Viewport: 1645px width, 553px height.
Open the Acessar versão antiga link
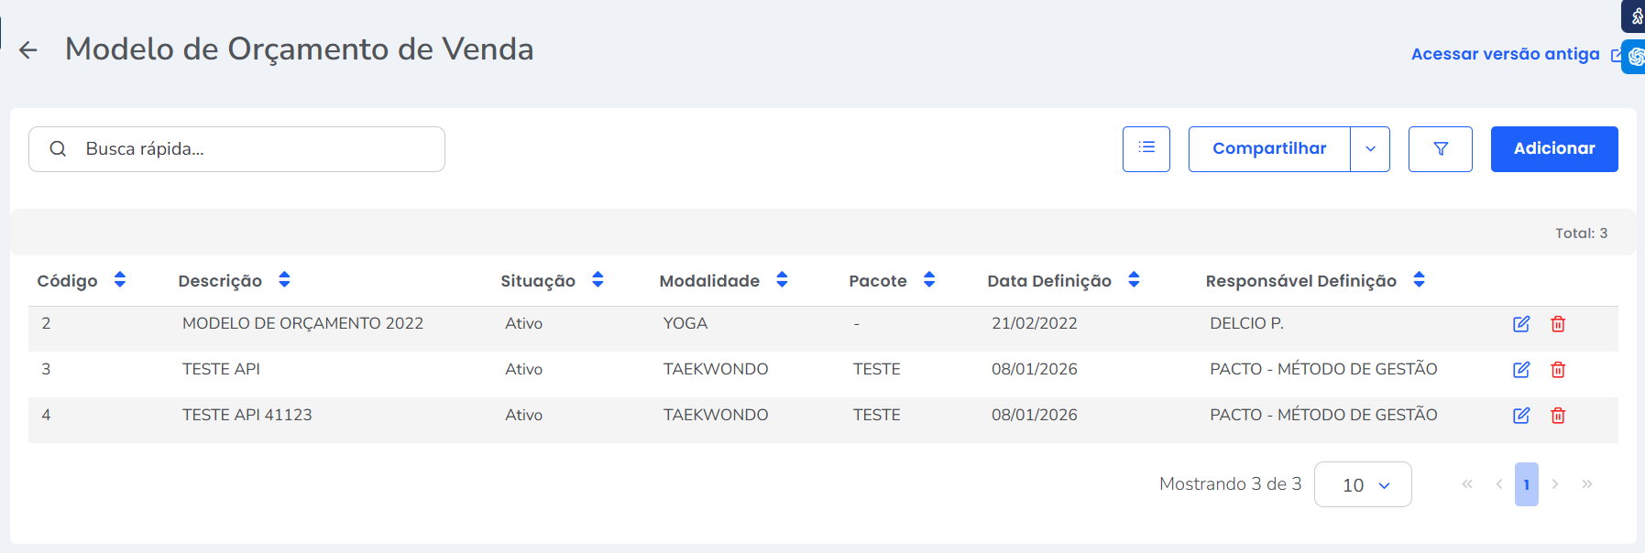click(1505, 54)
